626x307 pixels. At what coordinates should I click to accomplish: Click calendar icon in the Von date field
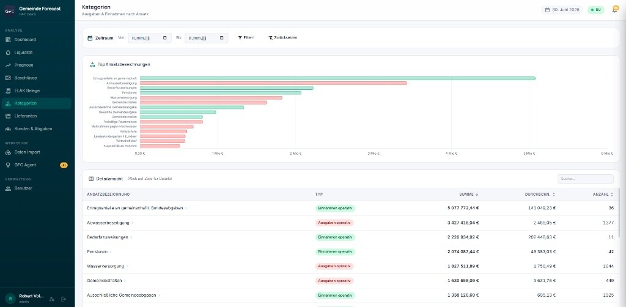click(165, 38)
